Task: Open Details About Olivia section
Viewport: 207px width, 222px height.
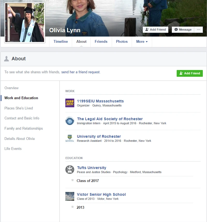Action: coord(19,139)
